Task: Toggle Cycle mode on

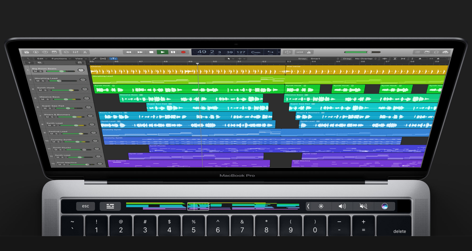Action: click(288, 52)
